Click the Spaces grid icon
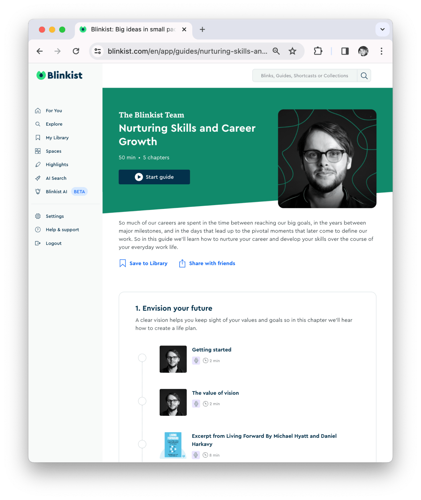Image resolution: width=421 pixels, height=500 pixels. click(38, 151)
